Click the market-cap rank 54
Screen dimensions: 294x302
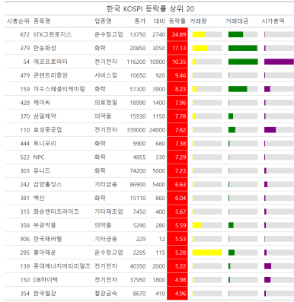point(27,62)
